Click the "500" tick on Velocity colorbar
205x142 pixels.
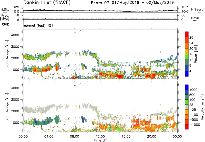point(192,95)
